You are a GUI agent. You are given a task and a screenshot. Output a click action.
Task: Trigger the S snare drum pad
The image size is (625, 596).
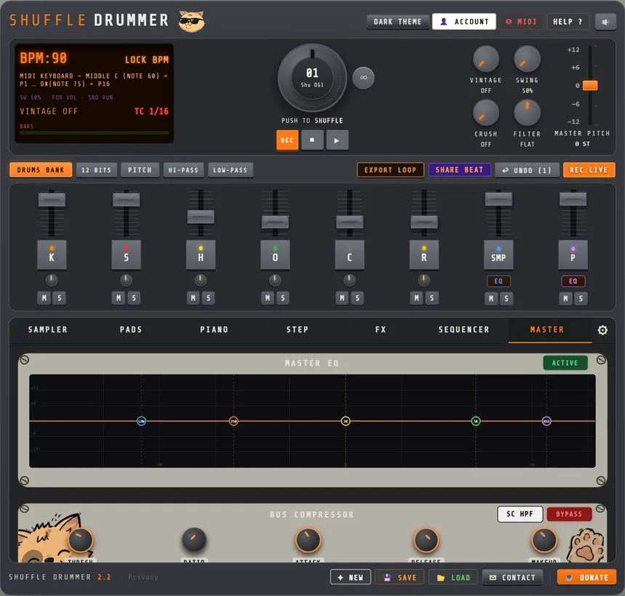[x=126, y=254]
